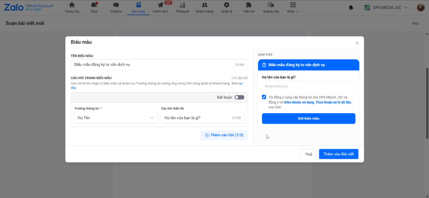Click the notification bell icon
Viewport: 429px width, 198px height.
[x=351, y=8]
